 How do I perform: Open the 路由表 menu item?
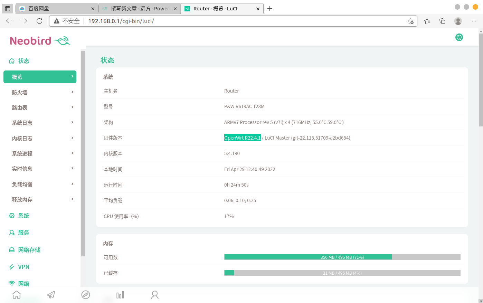(40, 107)
